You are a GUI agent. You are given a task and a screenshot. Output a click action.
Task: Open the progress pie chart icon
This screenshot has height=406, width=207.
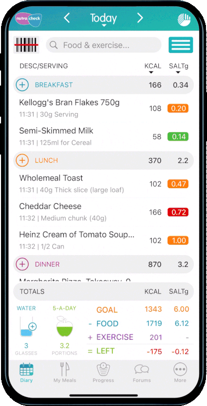tap(184, 20)
